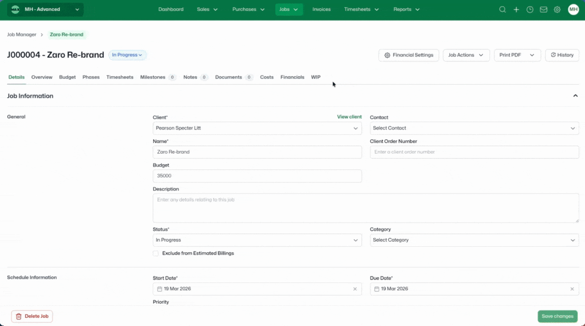Collapse the Job Information section
Viewport: 585px width, 326px height.
(x=575, y=96)
